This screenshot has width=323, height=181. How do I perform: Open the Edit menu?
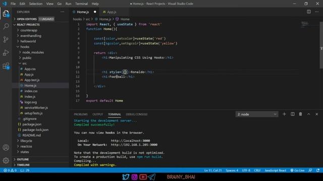pos(22,4)
